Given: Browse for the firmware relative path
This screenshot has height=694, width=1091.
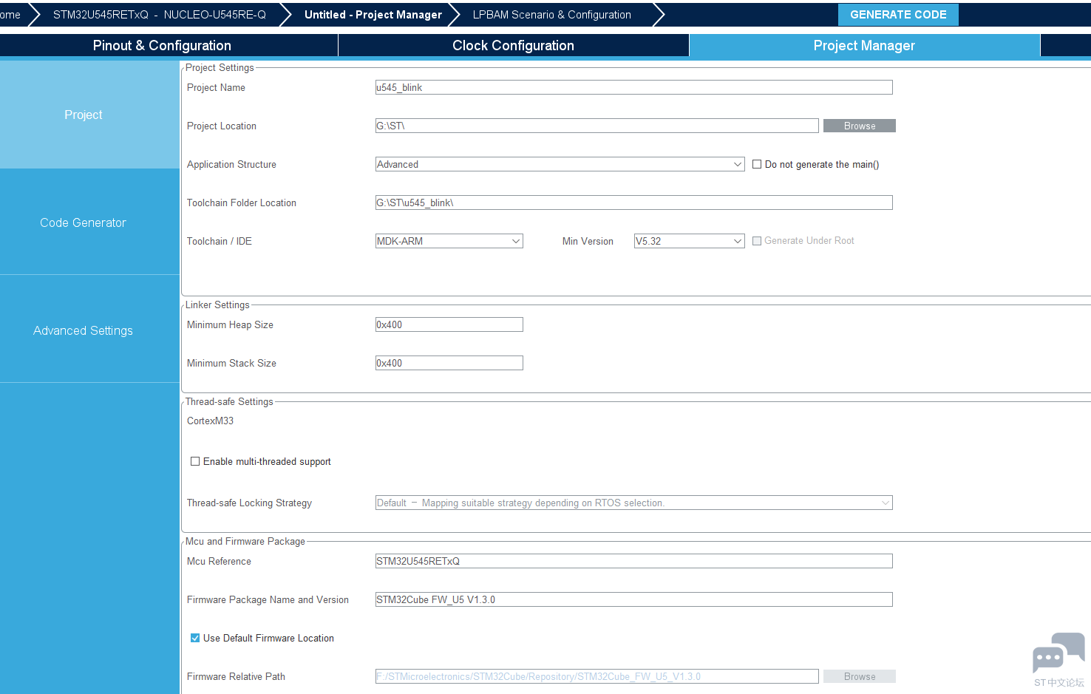Looking at the screenshot, I should point(860,676).
